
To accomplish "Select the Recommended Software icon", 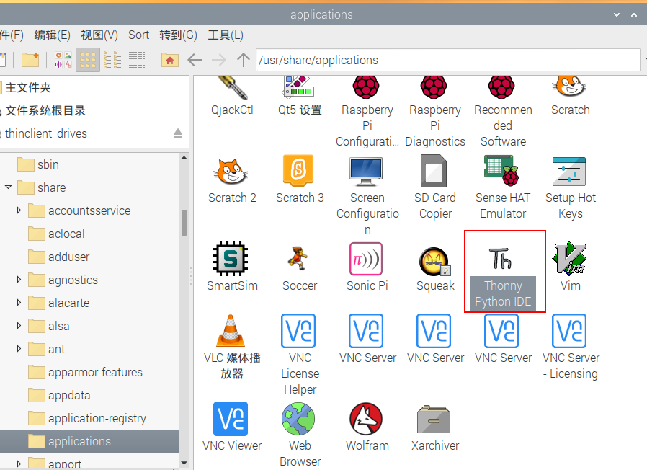I will point(501,87).
